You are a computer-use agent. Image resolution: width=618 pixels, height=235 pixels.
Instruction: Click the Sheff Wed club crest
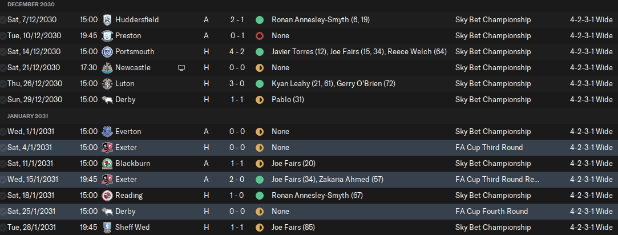pos(107,227)
